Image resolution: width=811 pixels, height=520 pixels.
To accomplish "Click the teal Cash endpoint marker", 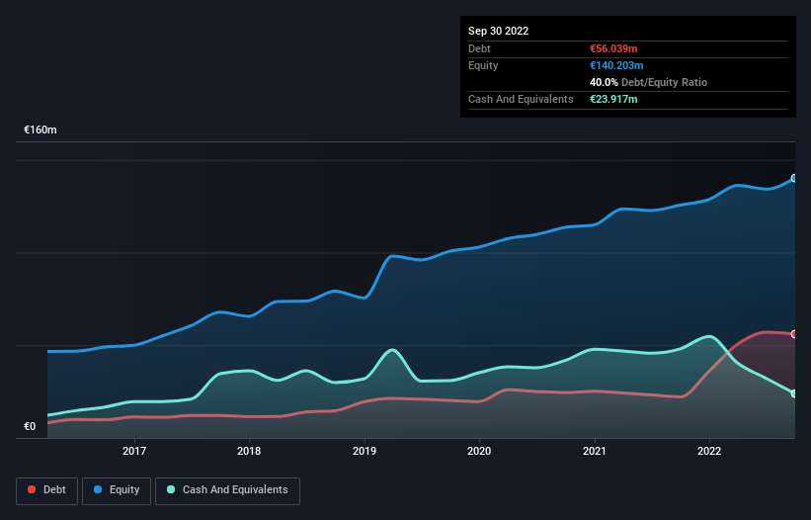I will click(x=794, y=393).
